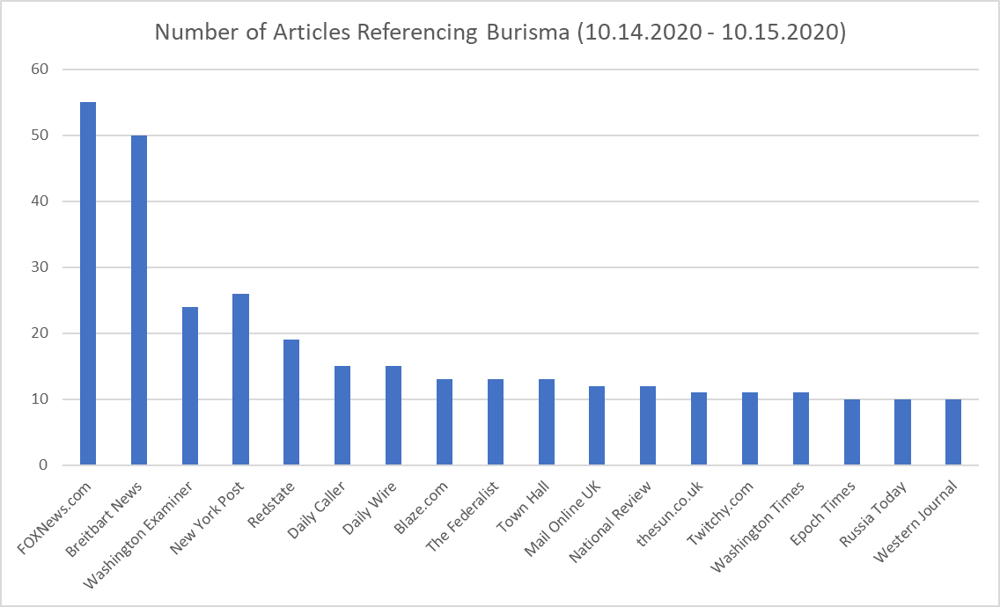Click the Washington Examiner axis label
The height and width of the screenshot is (607, 1000).
point(138,536)
